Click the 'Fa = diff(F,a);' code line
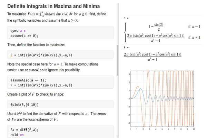 (x=24, y=130)
